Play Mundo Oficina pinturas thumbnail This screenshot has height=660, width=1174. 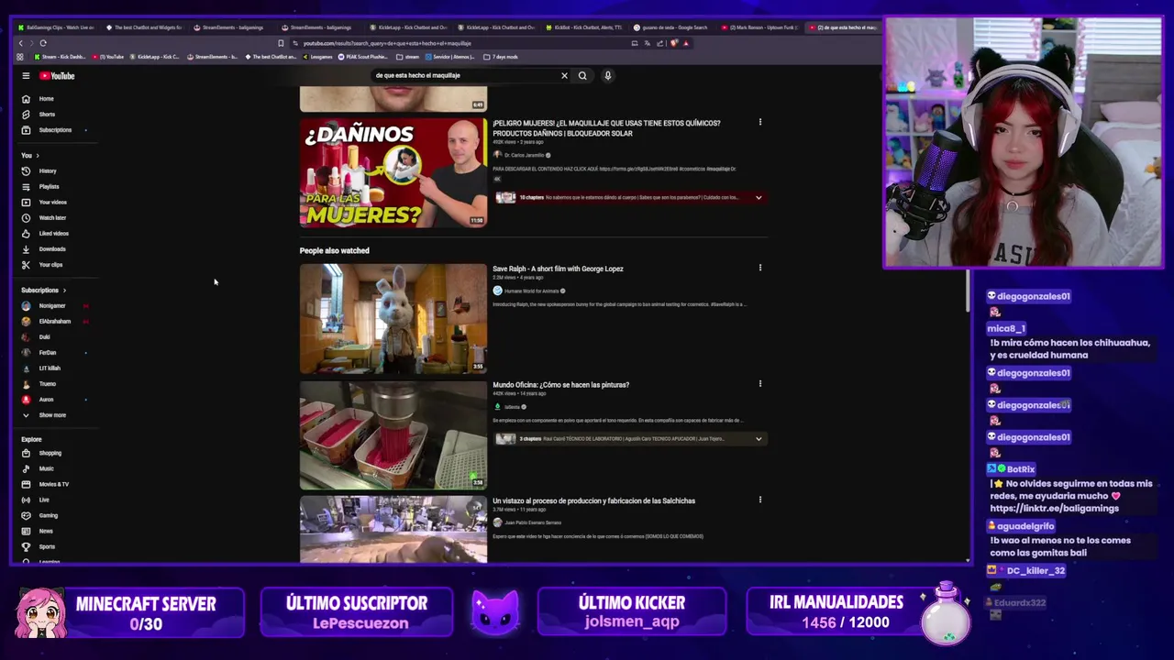[393, 435]
